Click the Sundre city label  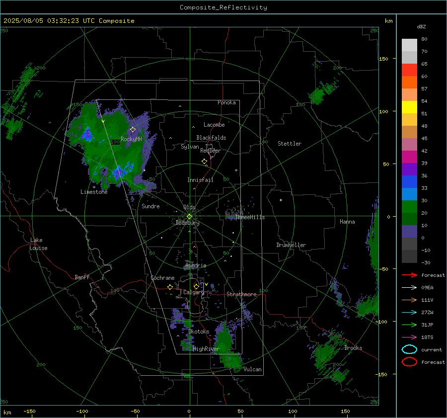[x=150, y=206]
